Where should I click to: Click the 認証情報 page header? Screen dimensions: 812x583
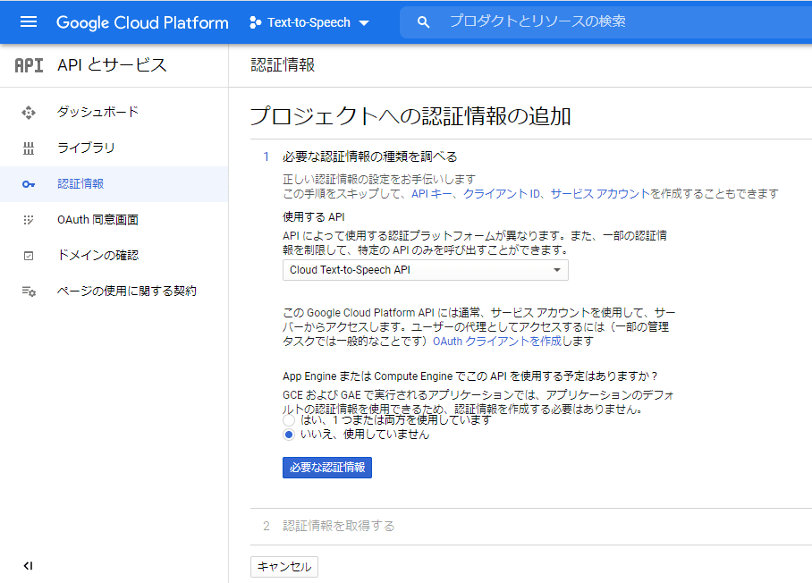pos(283,65)
